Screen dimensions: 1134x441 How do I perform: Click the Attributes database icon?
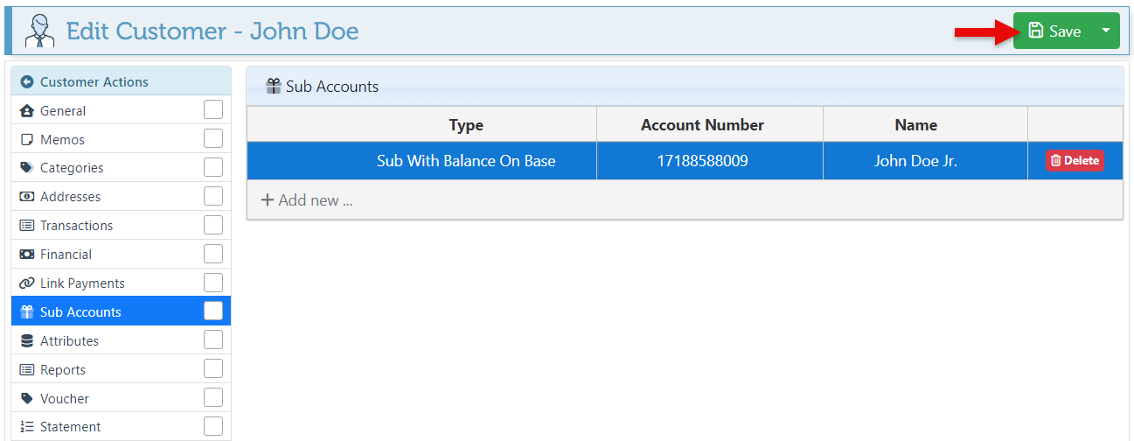click(x=26, y=341)
